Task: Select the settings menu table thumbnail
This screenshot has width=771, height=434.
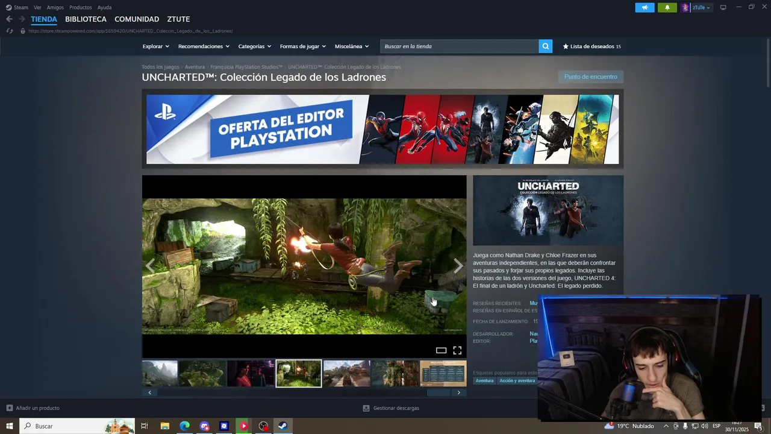Action: 443,374
